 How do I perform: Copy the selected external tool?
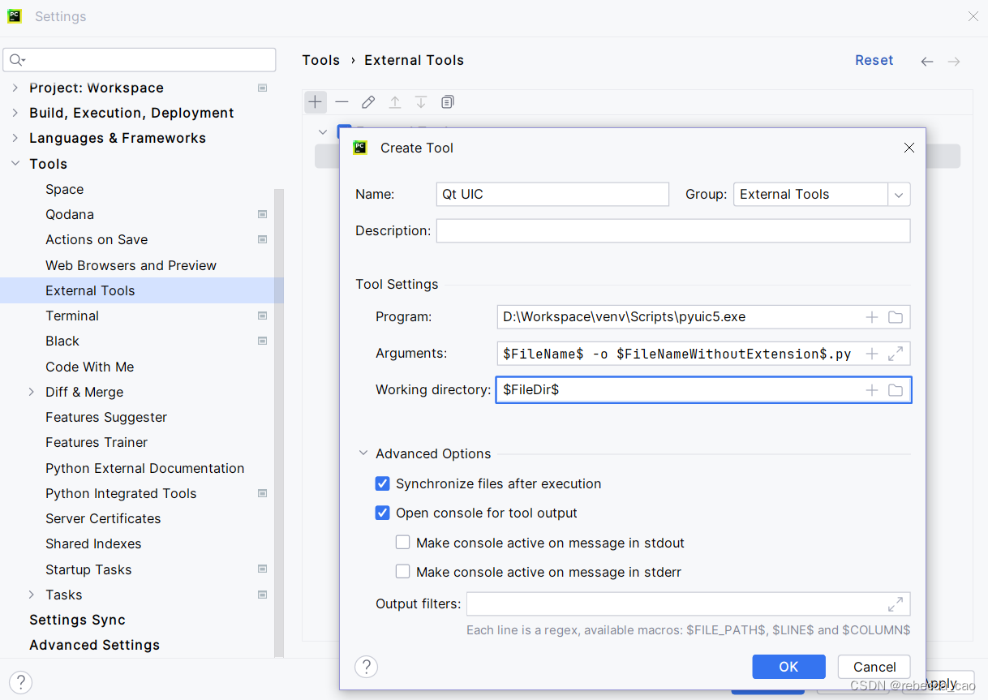click(447, 101)
